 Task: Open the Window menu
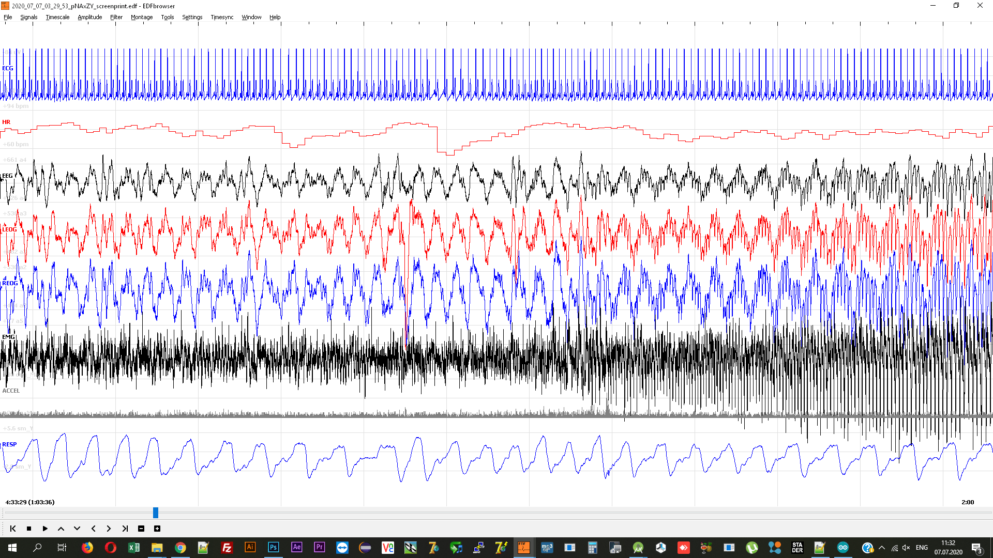pos(252,17)
